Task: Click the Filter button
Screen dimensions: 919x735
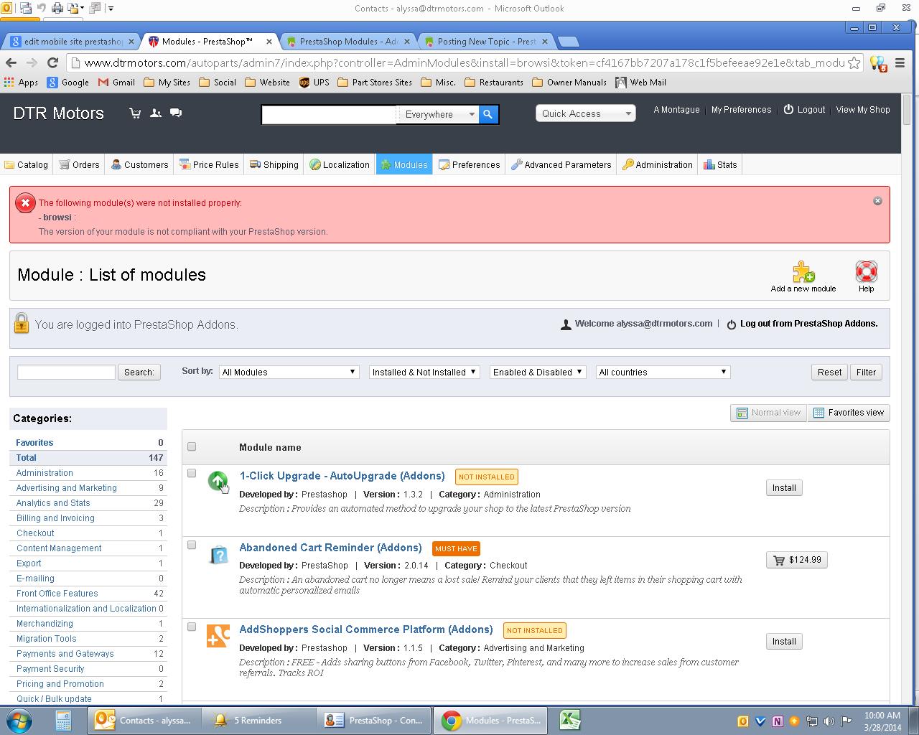Action: click(866, 372)
